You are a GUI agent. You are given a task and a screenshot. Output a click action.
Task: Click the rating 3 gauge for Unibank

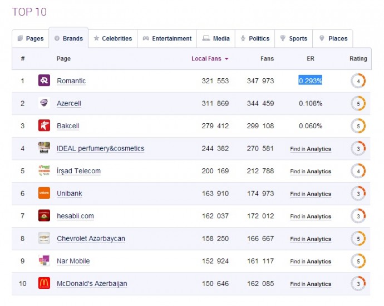pyautogui.click(x=358, y=193)
